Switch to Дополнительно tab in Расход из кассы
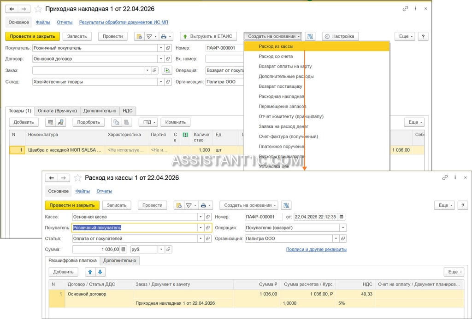 119,261
